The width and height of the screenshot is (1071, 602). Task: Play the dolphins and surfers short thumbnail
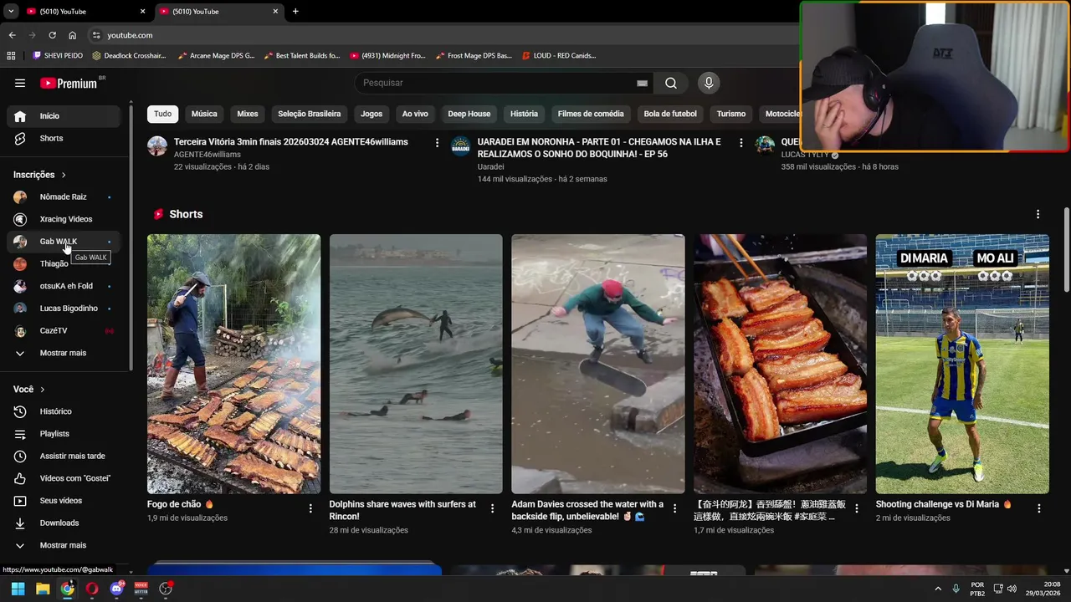click(x=416, y=364)
